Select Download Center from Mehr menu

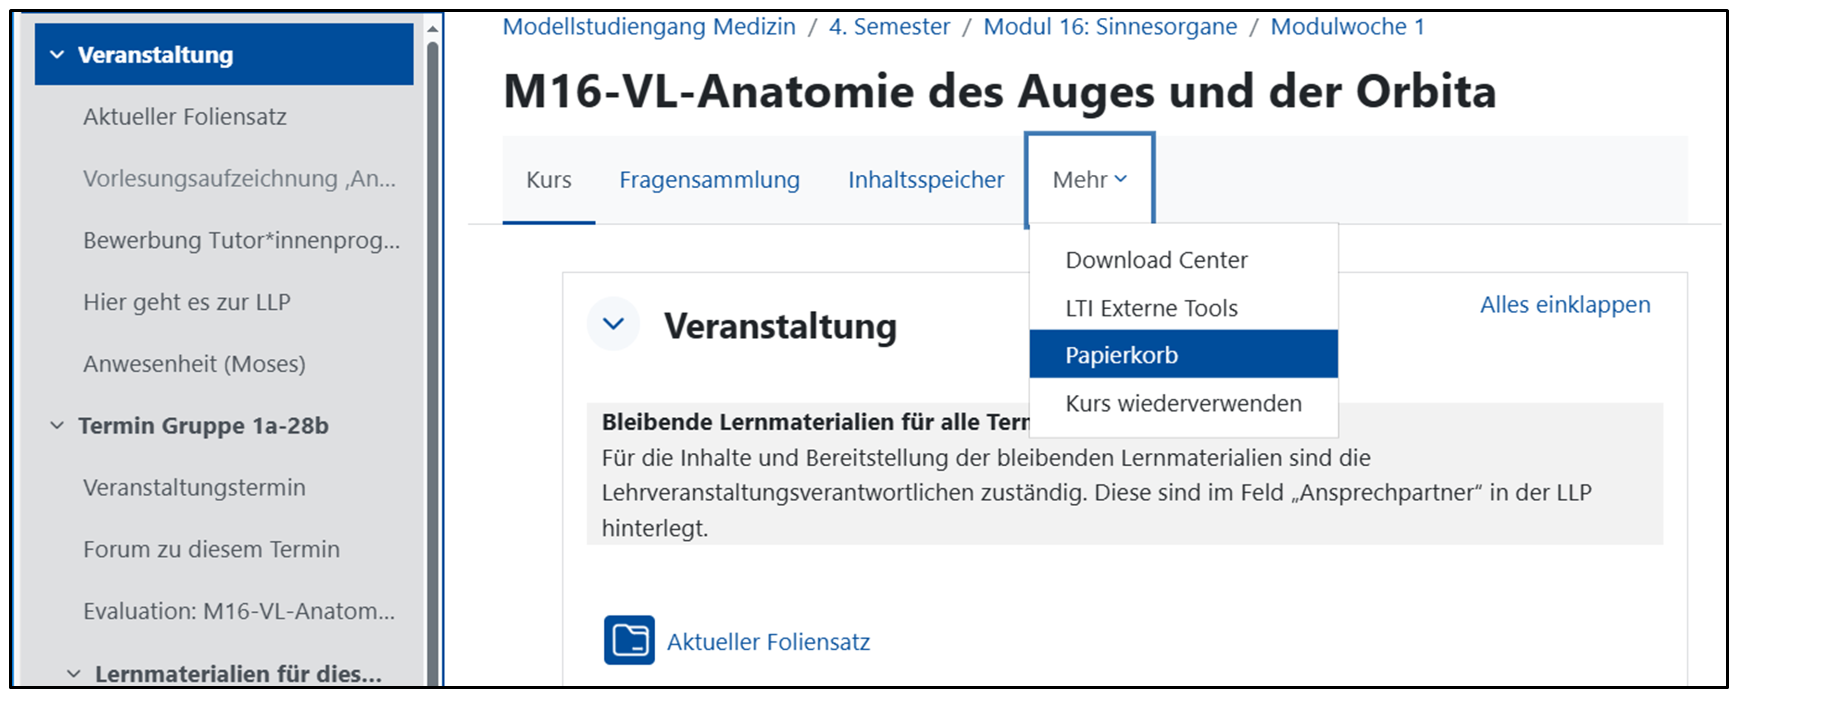pos(1183,260)
